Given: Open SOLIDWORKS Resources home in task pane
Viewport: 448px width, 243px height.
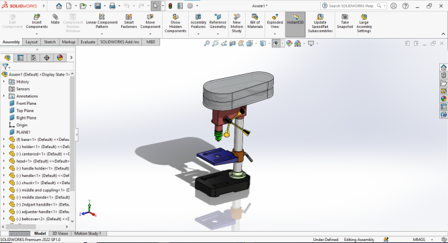Looking at the screenshot, I should pyautogui.click(x=443, y=67).
